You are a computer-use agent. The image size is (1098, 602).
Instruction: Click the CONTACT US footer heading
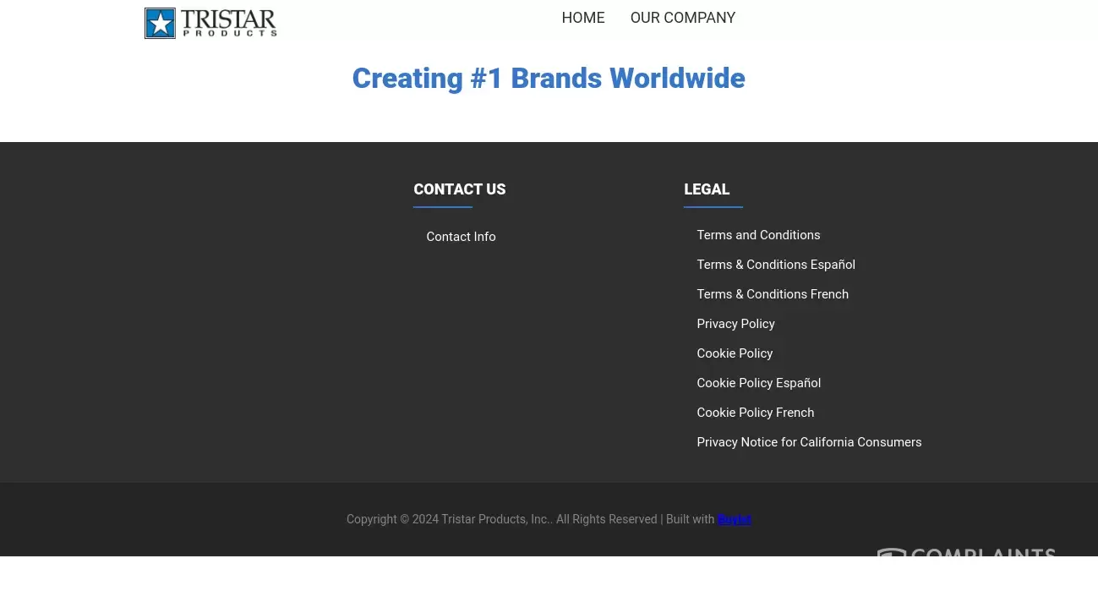tap(459, 189)
